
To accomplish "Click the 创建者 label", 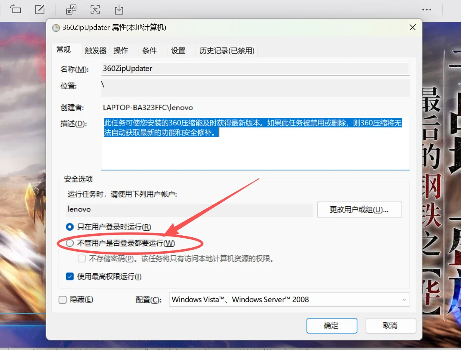I will coord(72,108).
